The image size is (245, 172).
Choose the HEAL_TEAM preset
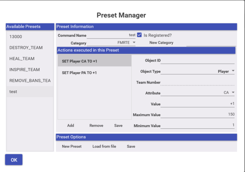click(30, 59)
